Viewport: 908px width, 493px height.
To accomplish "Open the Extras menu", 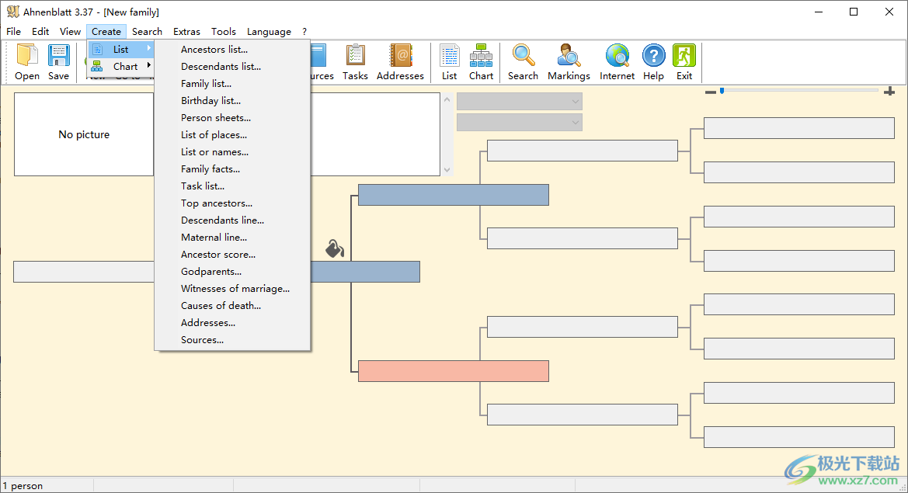I will pos(186,32).
